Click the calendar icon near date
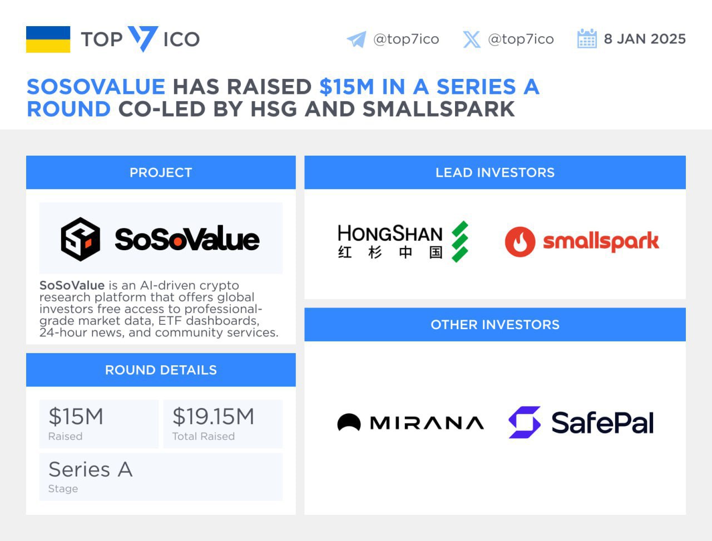This screenshot has width=712, height=541. tap(587, 39)
